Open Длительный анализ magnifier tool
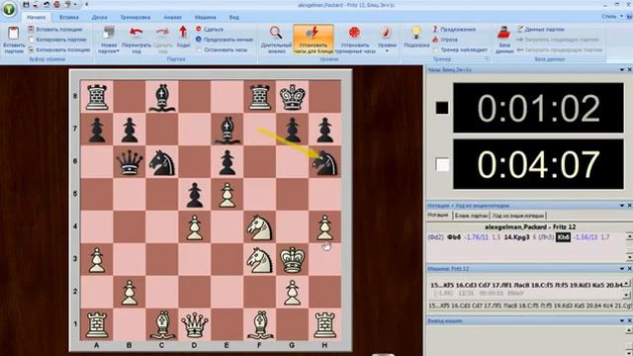633x356 pixels. point(276,40)
